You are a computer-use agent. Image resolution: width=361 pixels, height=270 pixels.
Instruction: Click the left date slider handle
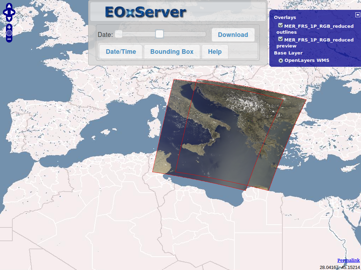118,34
